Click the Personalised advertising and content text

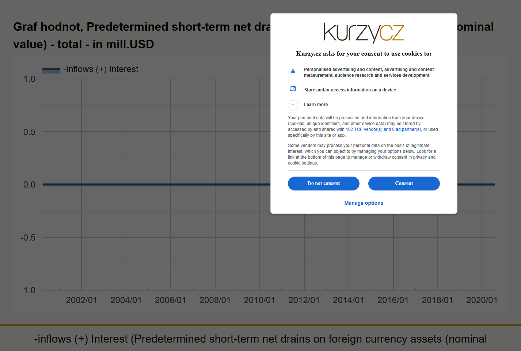[x=369, y=72]
